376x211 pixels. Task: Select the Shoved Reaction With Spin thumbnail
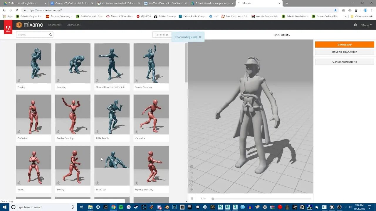tap(112, 63)
